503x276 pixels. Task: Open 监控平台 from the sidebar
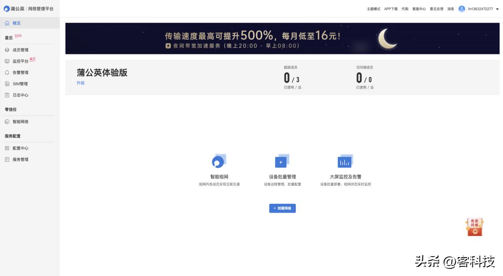click(x=6, y=60)
